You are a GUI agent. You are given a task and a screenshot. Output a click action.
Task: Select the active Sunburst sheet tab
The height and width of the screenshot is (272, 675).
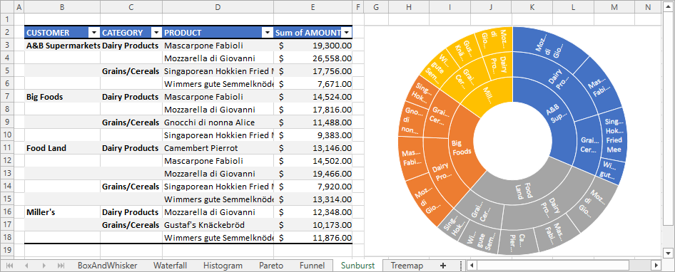[x=357, y=266]
